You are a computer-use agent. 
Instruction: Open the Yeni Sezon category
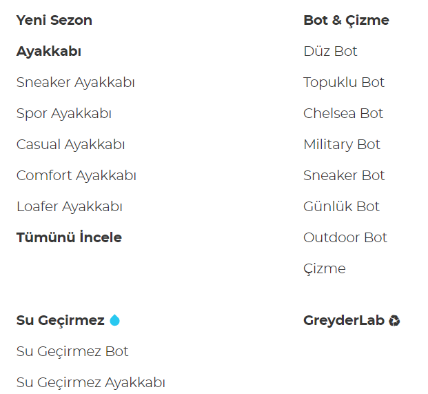pyautogui.click(x=54, y=20)
